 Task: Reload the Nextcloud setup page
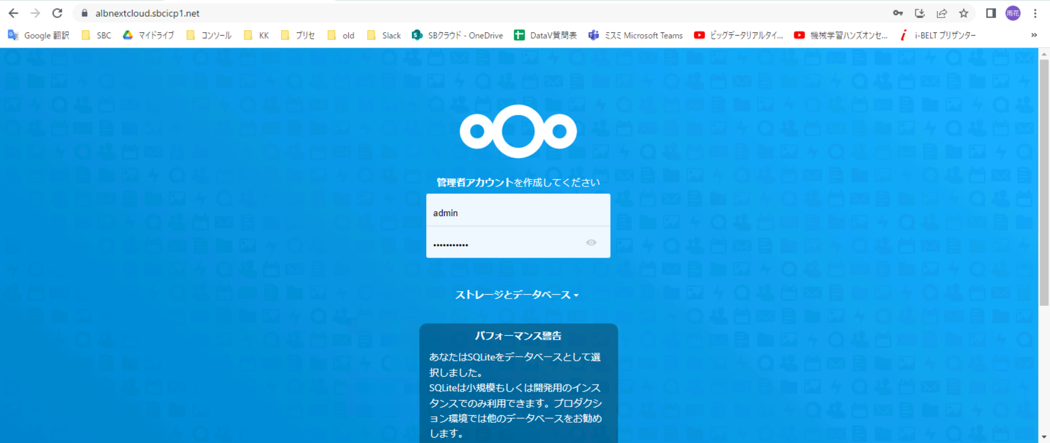coord(57,13)
